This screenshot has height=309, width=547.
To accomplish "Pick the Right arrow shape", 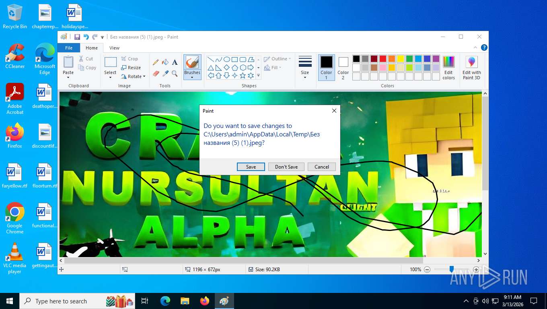I will (251, 68).
